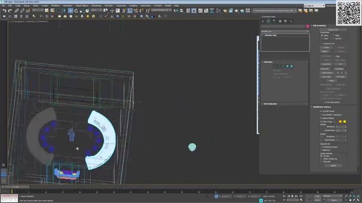Activate the Select and Scale tool
Viewport: 362px width, 203px height.
click(81, 11)
